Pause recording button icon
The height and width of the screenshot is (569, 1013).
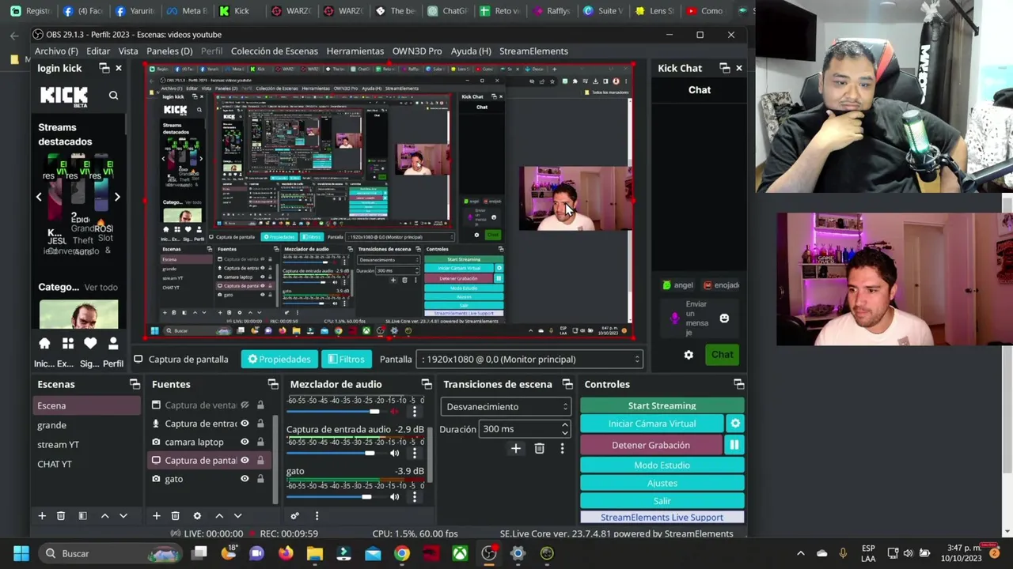(x=734, y=445)
